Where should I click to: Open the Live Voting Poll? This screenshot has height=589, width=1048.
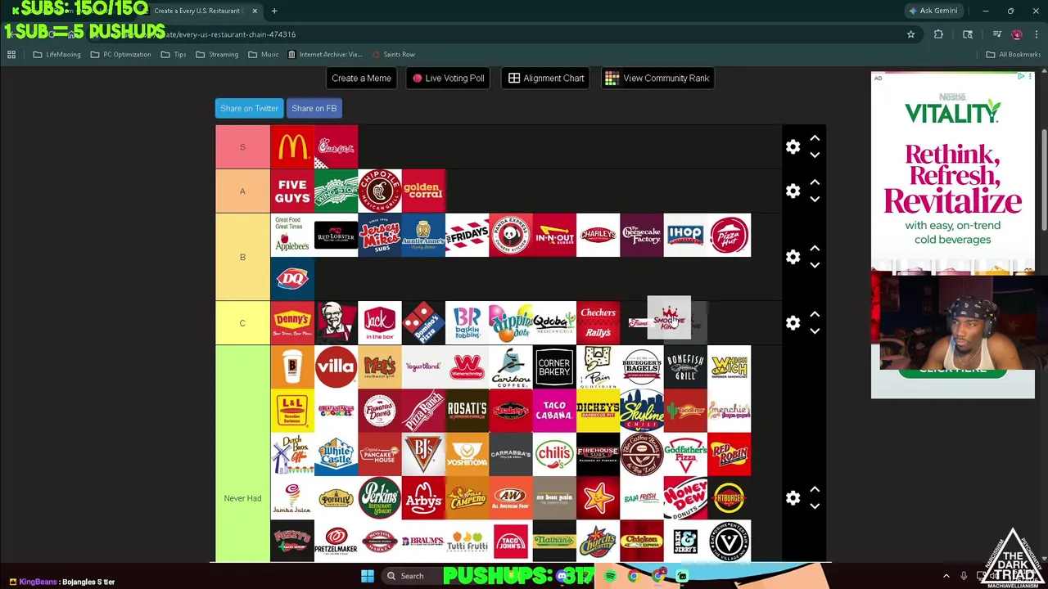pos(448,78)
